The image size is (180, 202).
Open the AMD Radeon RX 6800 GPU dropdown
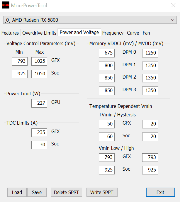90,20
